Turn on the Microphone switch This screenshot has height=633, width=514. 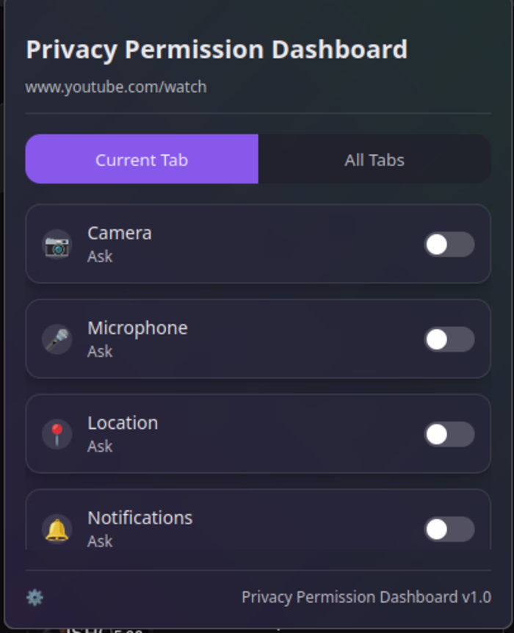pyautogui.click(x=449, y=339)
